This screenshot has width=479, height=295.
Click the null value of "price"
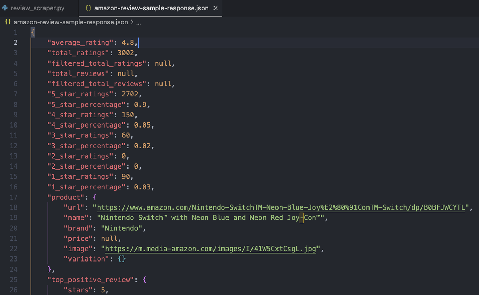point(109,238)
